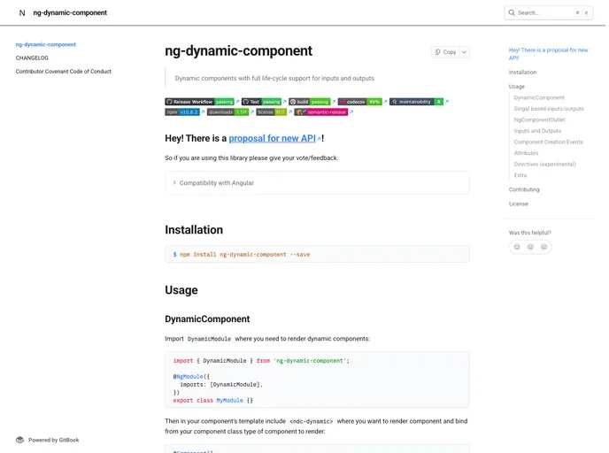Click the downloads 3.5M badge
Image resolution: width=609 pixels, height=453 pixels.
coord(227,112)
